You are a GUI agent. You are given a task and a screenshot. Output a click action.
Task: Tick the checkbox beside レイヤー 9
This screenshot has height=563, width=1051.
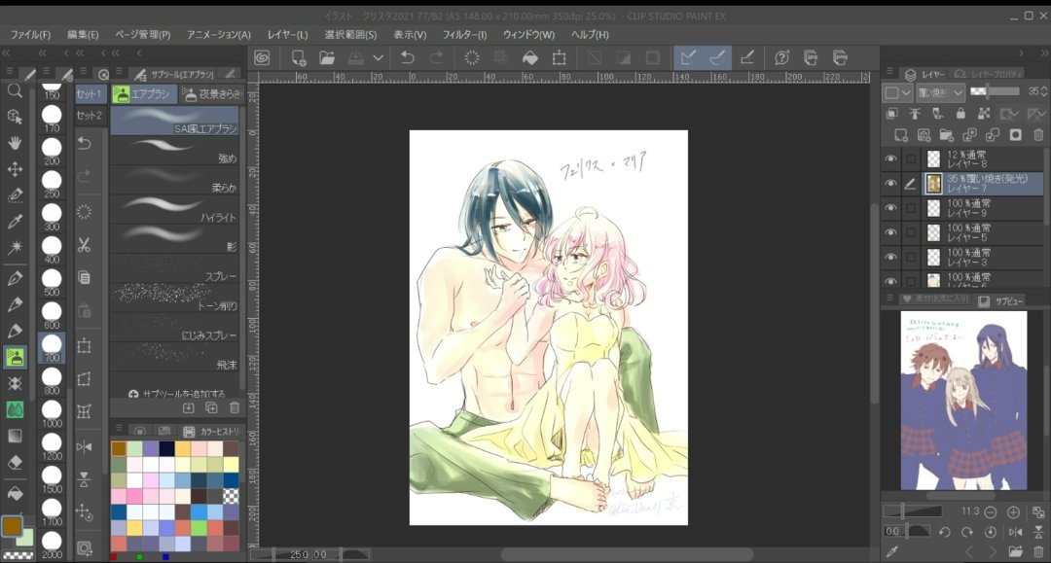coord(910,208)
